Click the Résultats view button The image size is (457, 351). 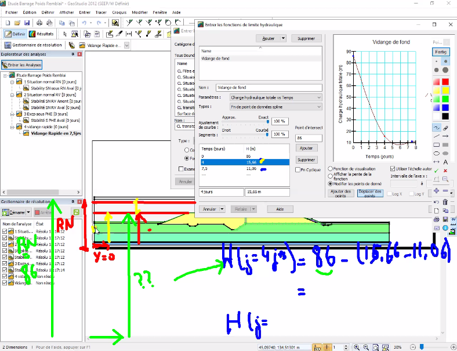pos(41,34)
